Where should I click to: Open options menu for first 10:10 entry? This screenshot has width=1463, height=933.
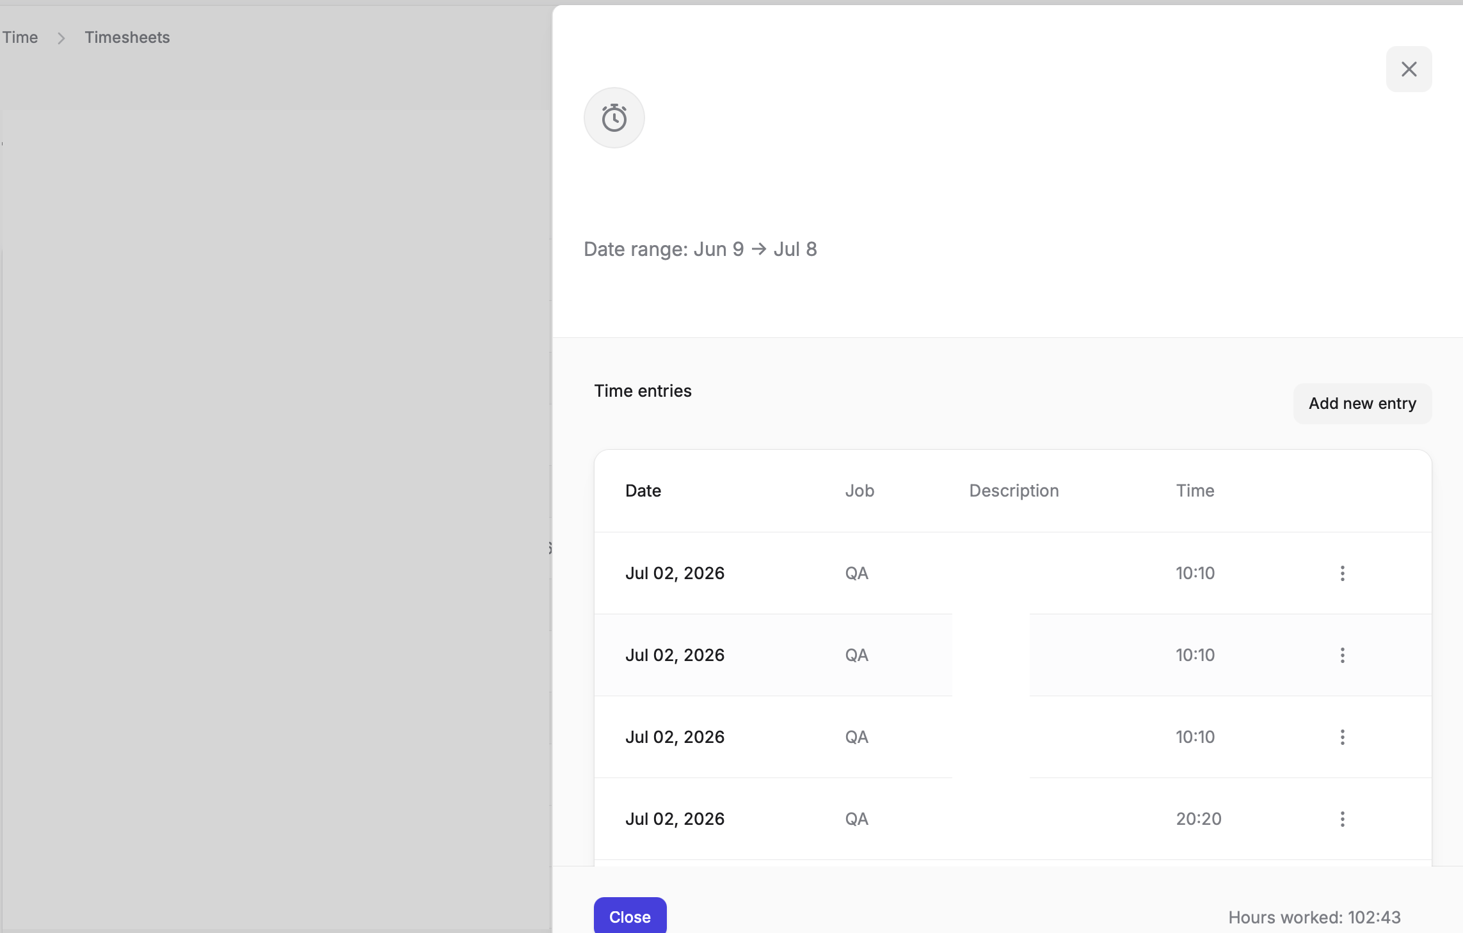(x=1342, y=573)
